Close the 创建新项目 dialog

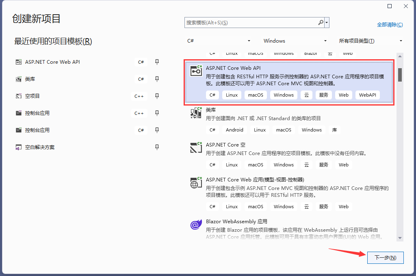coord(406,6)
